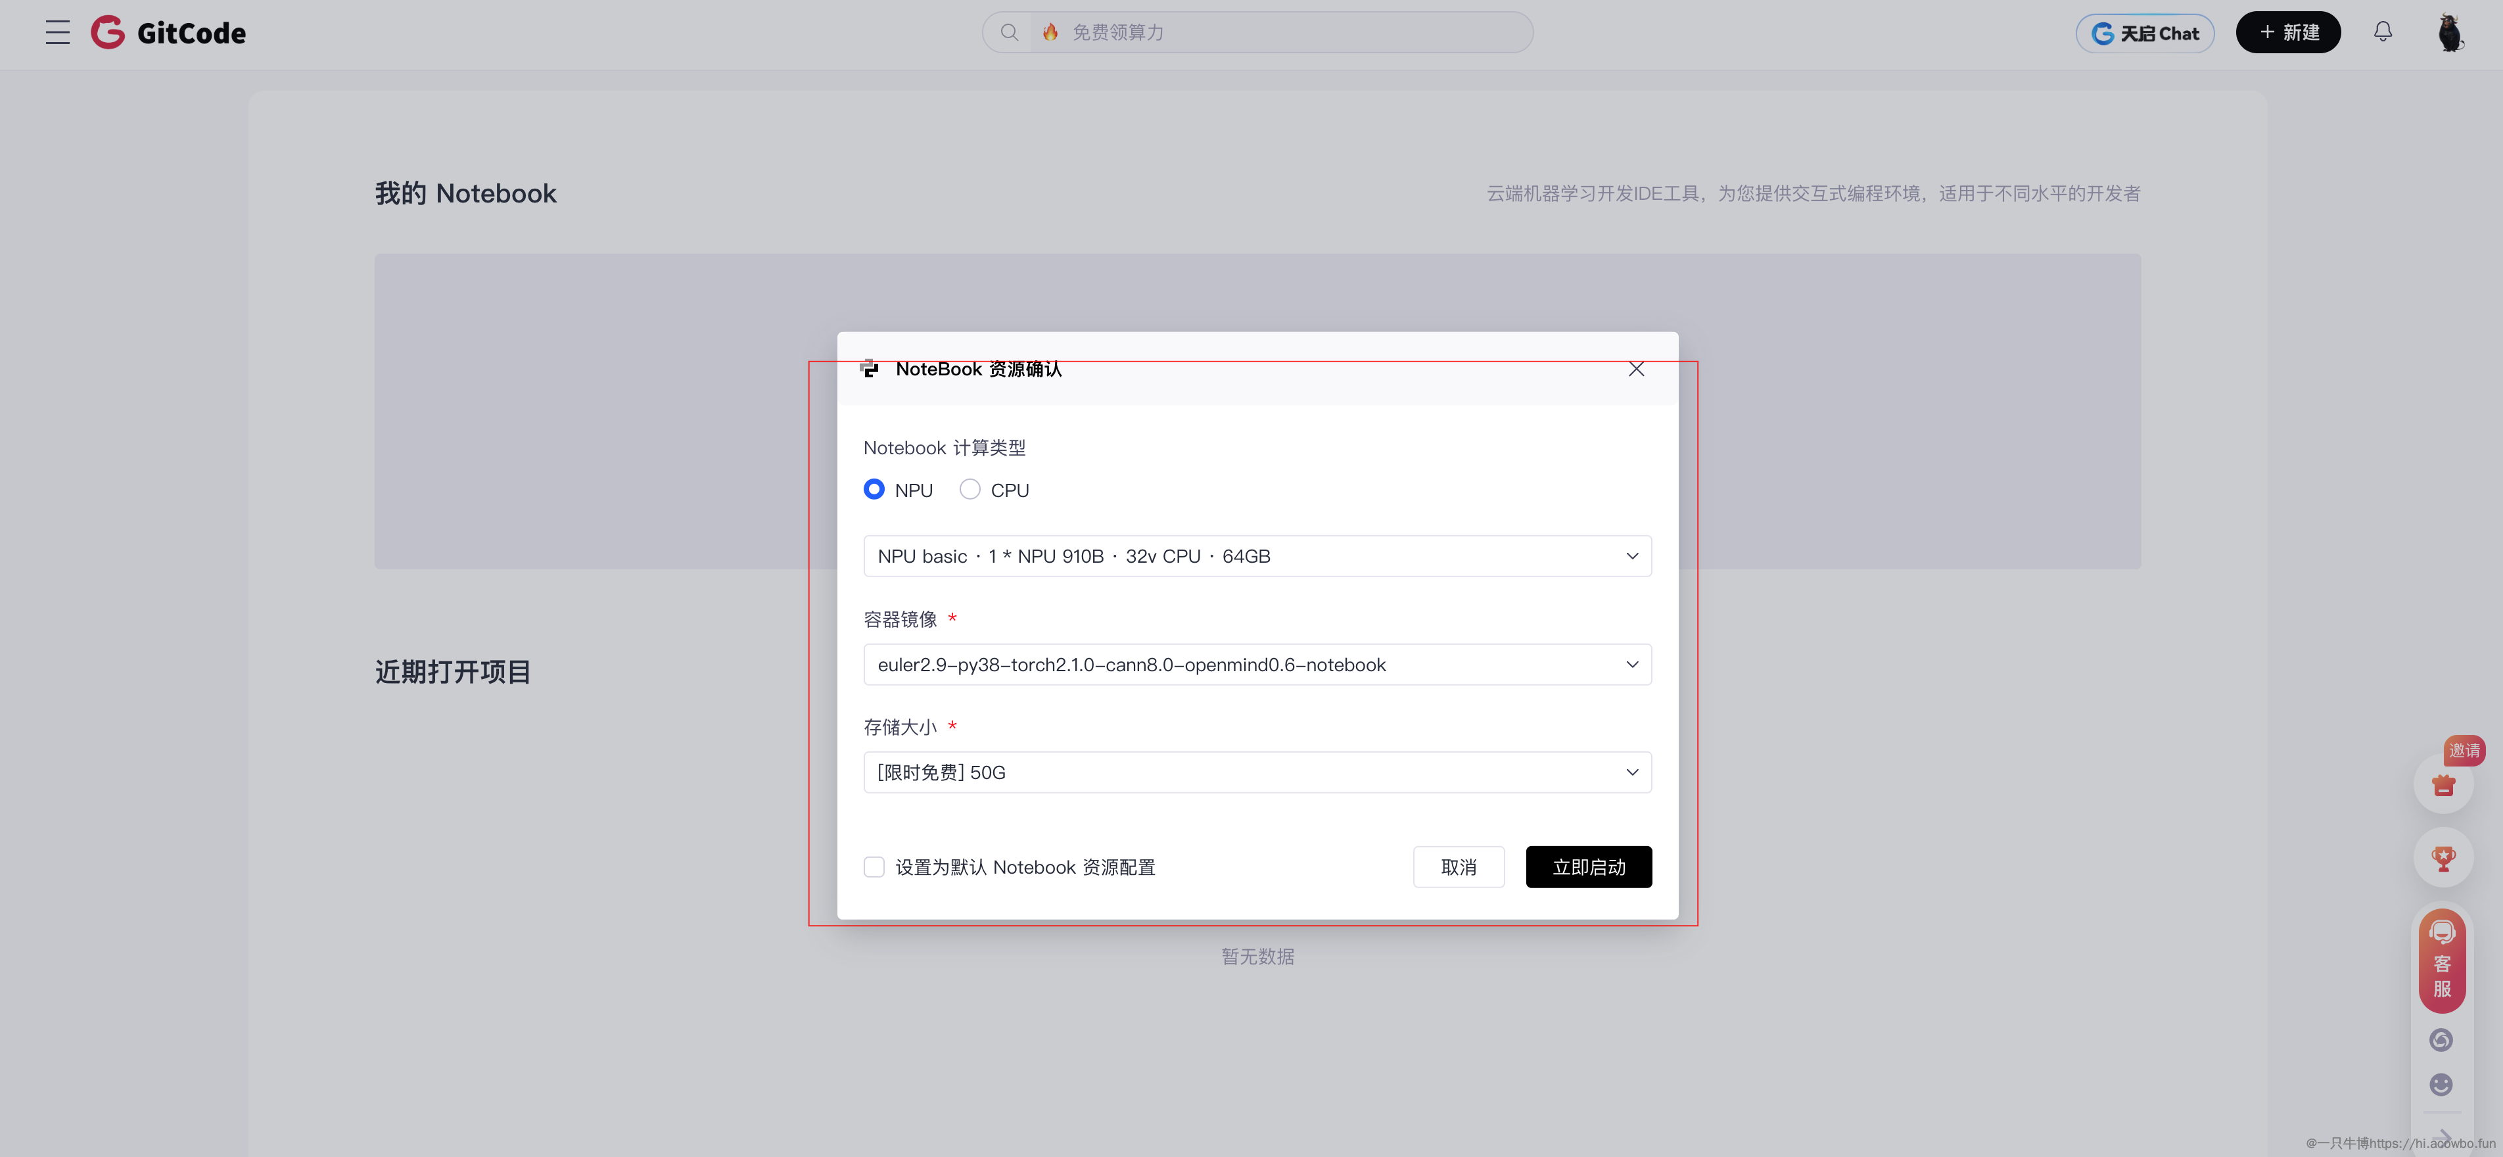2503x1157 pixels.
Task: Click 立即启动 to launch the notebook
Action: pyautogui.click(x=1589, y=866)
